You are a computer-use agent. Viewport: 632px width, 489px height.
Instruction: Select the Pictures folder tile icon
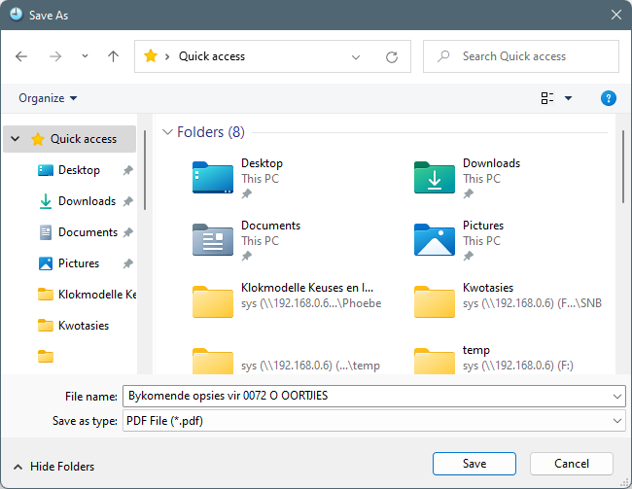[x=435, y=239]
